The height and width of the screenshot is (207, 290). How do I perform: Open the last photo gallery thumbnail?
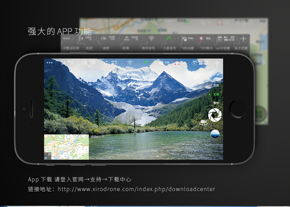coord(215,134)
